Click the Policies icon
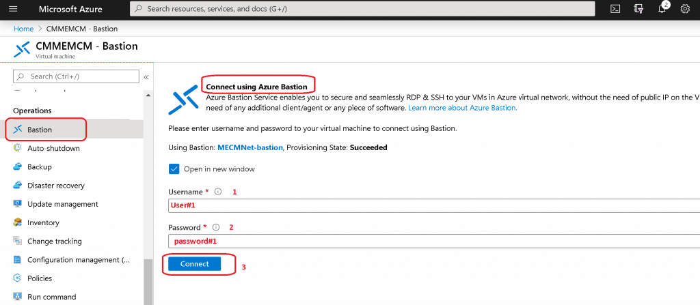This screenshot has width=700, height=305. (17, 278)
